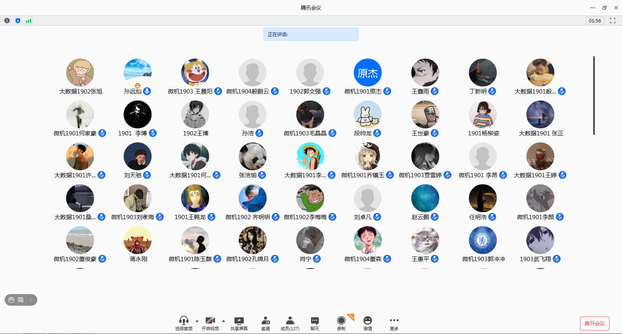Enter full screen mode
Viewport: 622px width, 334px height.
pyautogui.click(x=613, y=21)
